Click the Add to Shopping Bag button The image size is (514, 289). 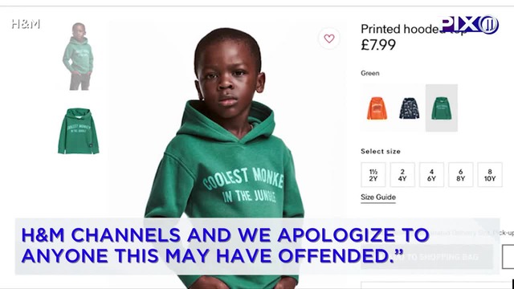(x=426, y=257)
